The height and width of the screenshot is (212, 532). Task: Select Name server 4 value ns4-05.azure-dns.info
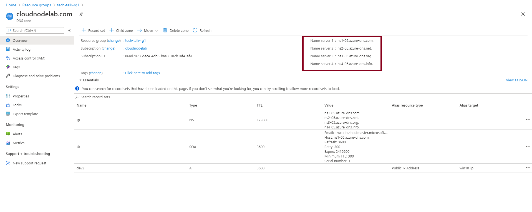pos(355,64)
